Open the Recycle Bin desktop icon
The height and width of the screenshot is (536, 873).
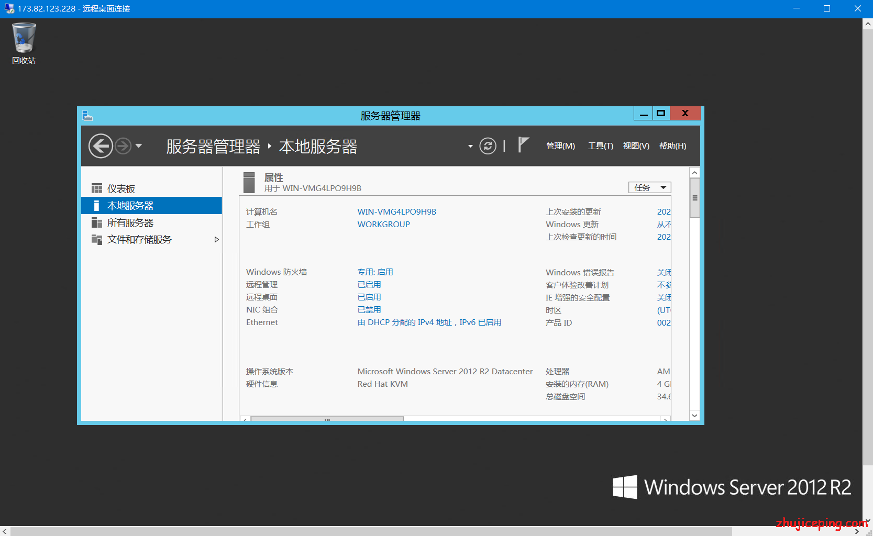24,43
